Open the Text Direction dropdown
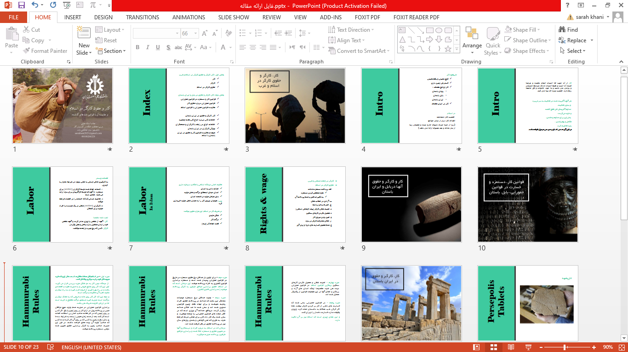This screenshot has height=352, width=628. point(351,30)
